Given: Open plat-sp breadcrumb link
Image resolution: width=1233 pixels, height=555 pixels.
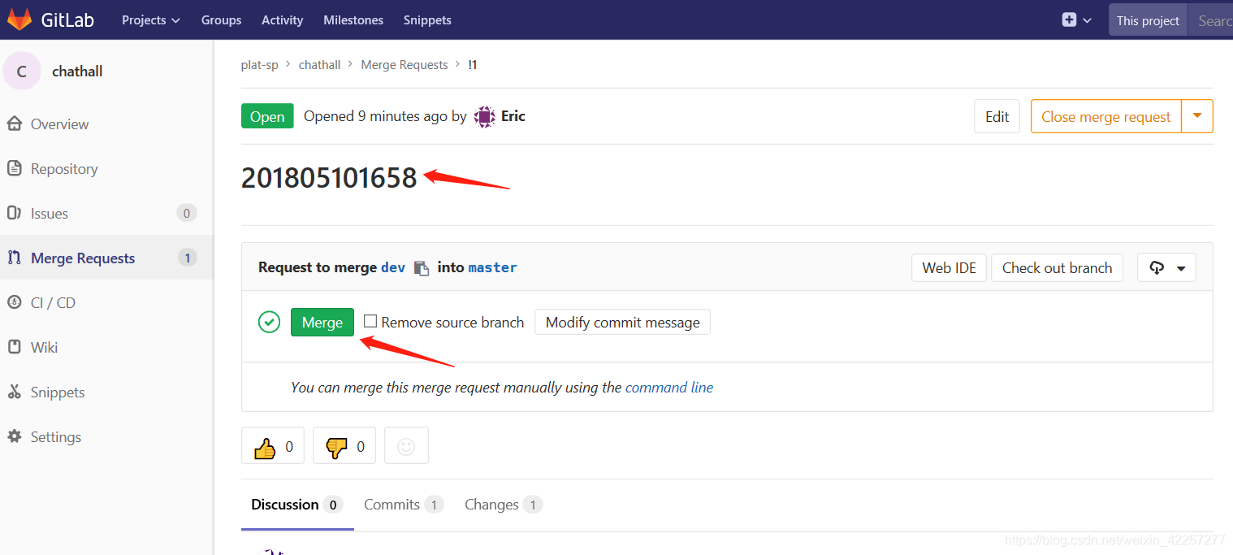Looking at the screenshot, I should (260, 64).
